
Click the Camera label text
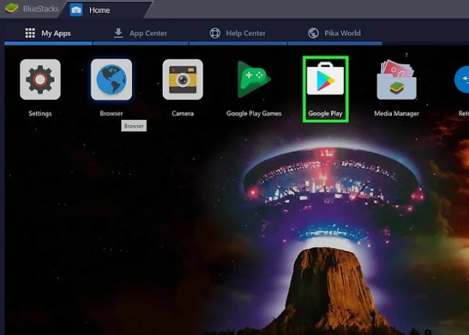point(183,113)
